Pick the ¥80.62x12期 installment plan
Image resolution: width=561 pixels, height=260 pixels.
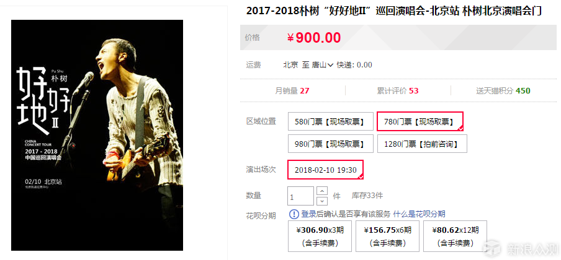[455, 236]
